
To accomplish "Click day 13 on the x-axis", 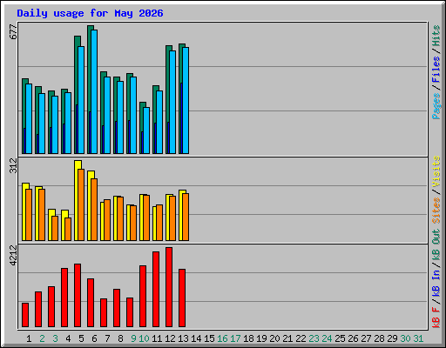I will pos(183,338).
